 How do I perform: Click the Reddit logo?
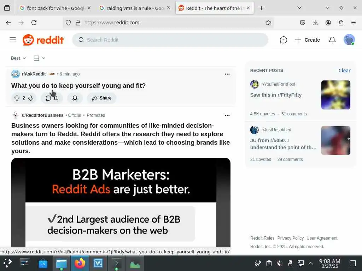43,40
